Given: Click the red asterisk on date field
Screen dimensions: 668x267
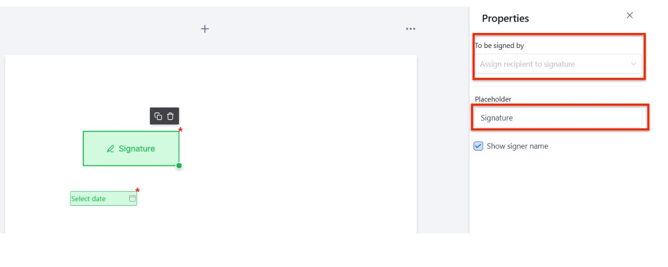Looking at the screenshot, I should [138, 191].
